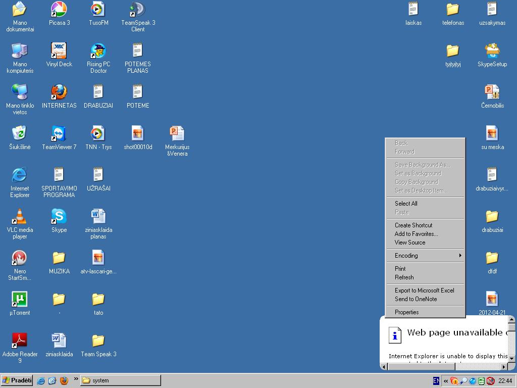This screenshot has height=388, width=517.
Task: Click the red blocked-circle tray icon
Action: pos(490,381)
